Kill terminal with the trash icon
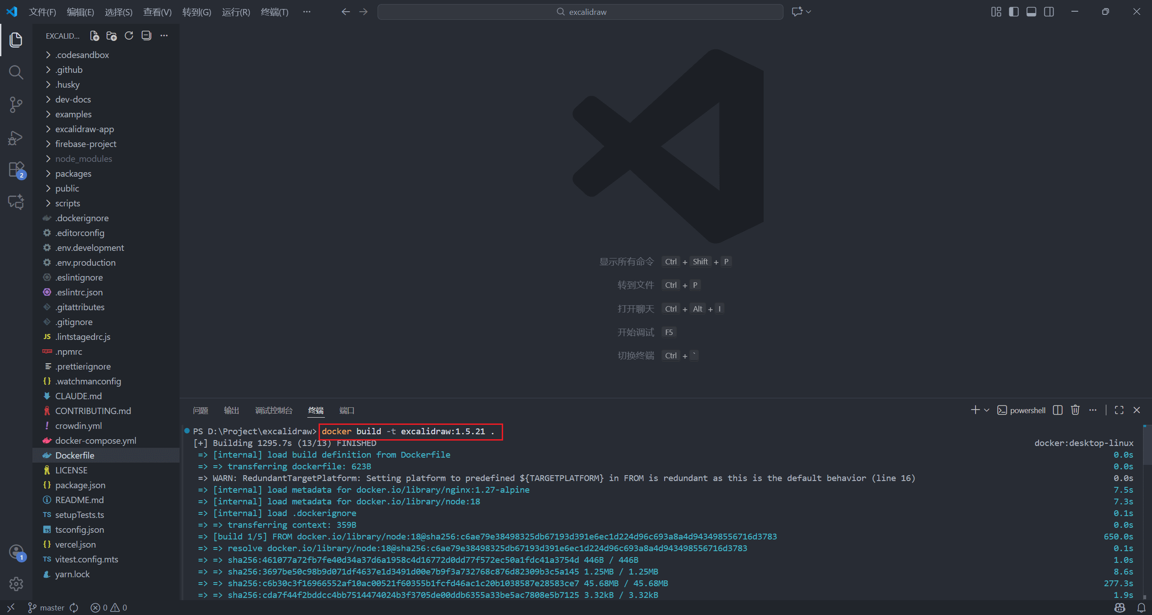The height and width of the screenshot is (615, 1152). [x=1075, y=410]
